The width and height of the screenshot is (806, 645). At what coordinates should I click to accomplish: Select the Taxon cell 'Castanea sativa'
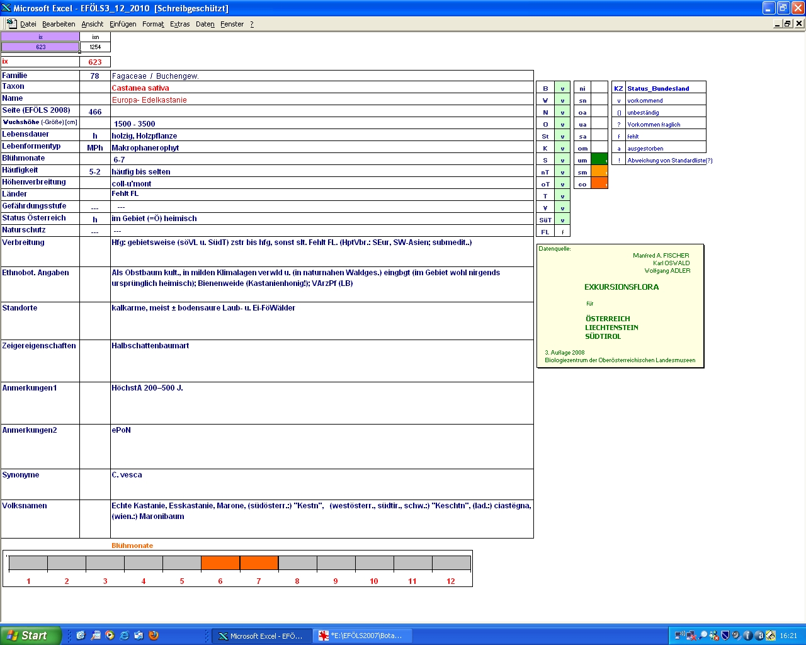322,88
